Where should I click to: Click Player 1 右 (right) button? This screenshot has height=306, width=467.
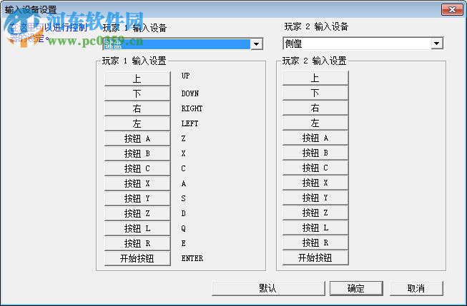[137, 108]
